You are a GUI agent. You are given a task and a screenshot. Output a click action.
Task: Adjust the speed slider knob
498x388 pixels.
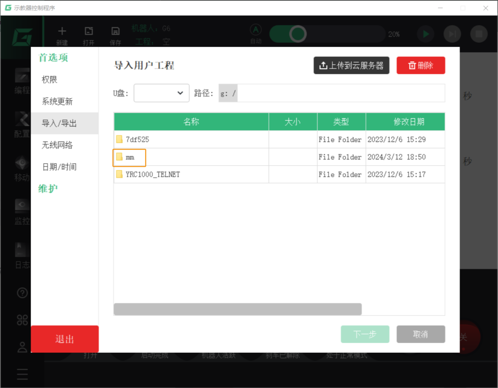pyautogui.click(x=298, y=34)
